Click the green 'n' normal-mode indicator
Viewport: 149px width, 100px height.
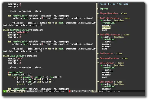(x=5, y=91)
